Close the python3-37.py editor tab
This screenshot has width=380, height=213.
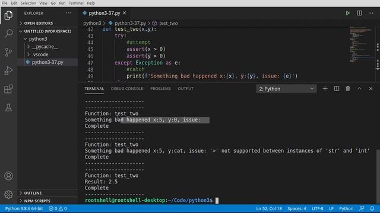(x=124, y=13)
